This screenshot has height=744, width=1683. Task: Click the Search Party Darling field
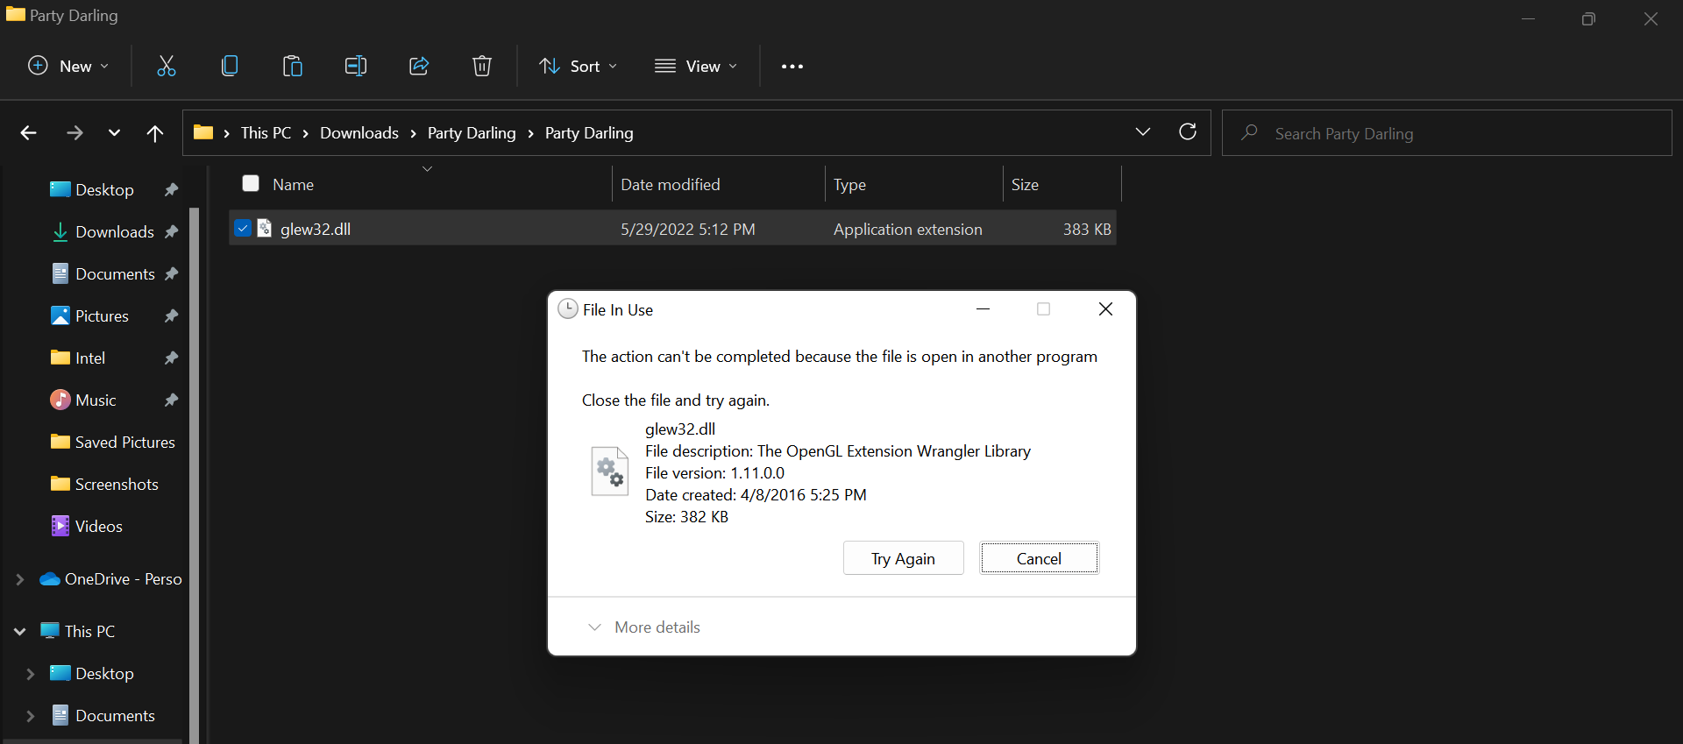(1447, 133)
